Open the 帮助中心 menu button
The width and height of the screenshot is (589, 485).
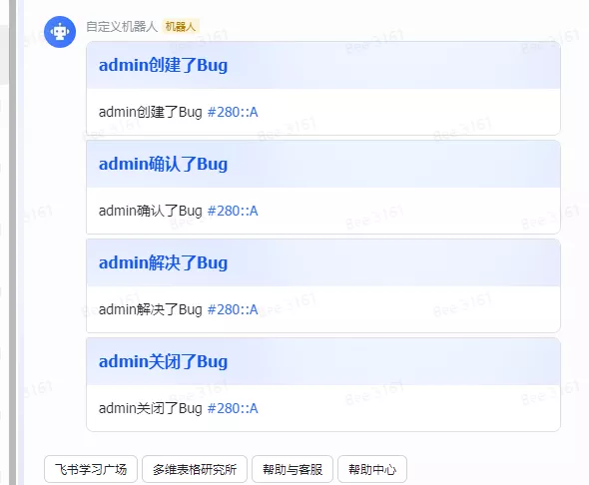[x=372, y=469]
